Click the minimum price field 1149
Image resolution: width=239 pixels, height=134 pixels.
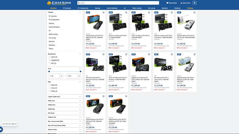pyautogui.click(x=54, y=76)
